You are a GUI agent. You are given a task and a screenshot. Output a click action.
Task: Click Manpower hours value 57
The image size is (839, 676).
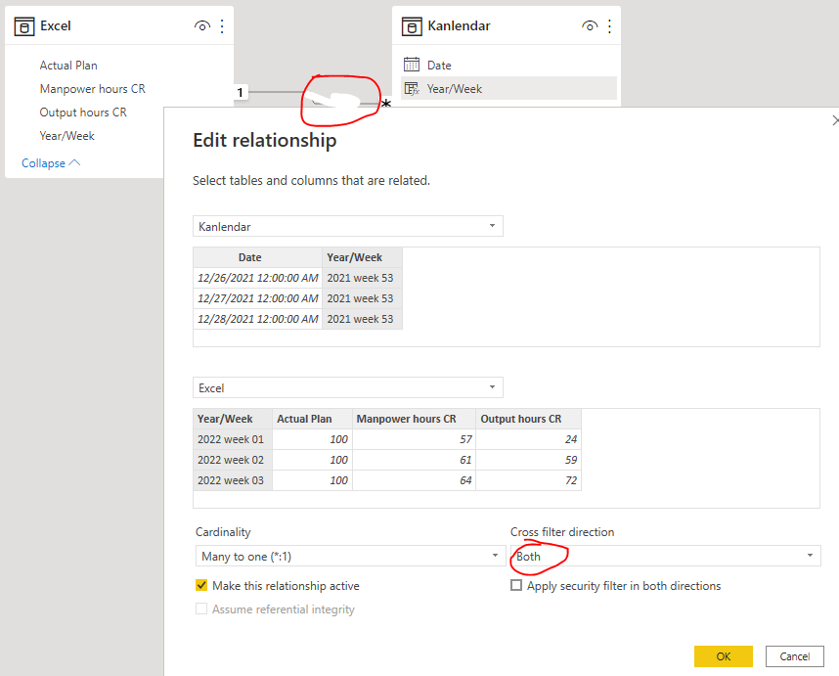[415, 439]
